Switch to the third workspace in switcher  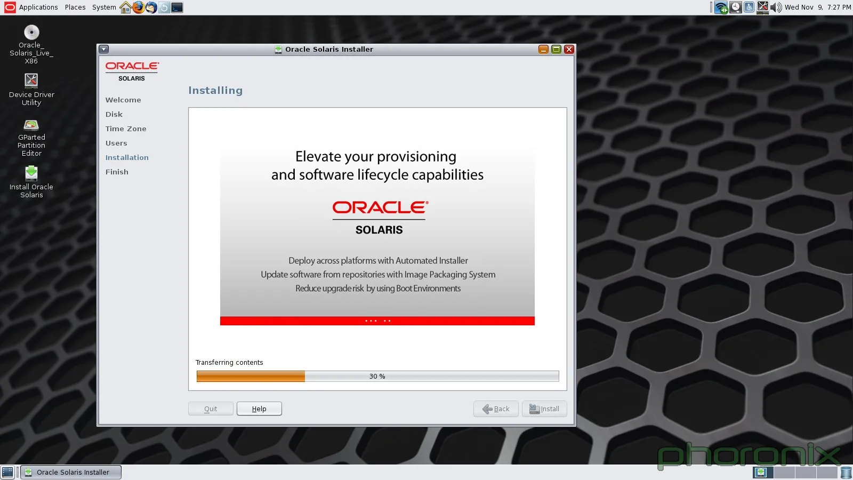coord(806,473)
